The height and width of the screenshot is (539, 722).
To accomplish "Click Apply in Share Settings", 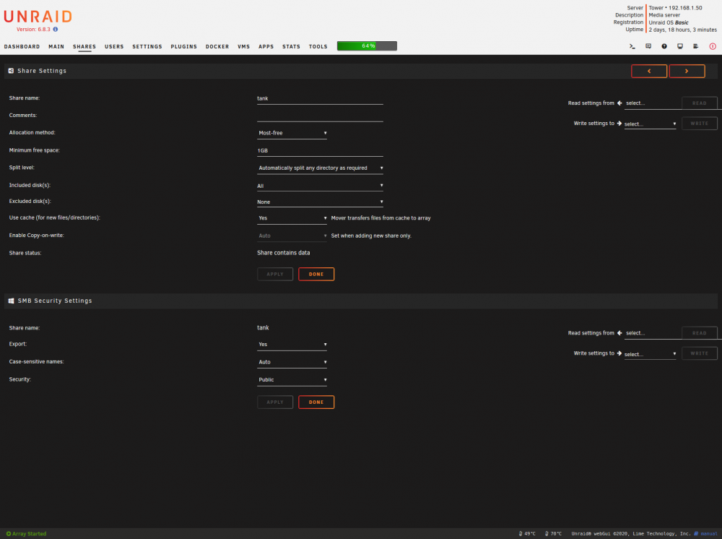I will pyautogui.click(x=275, y=274).
